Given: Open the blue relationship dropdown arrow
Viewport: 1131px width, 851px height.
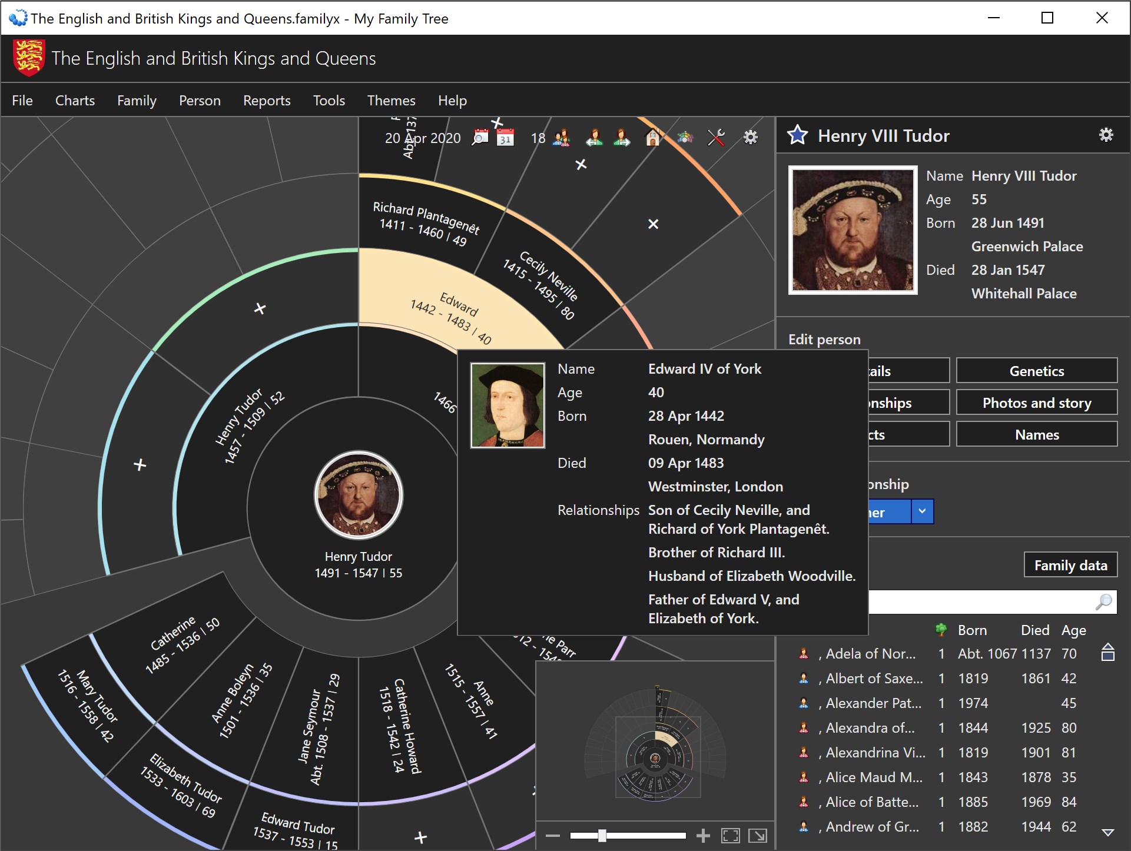Looking at the screenshot, I should [922, 512].
